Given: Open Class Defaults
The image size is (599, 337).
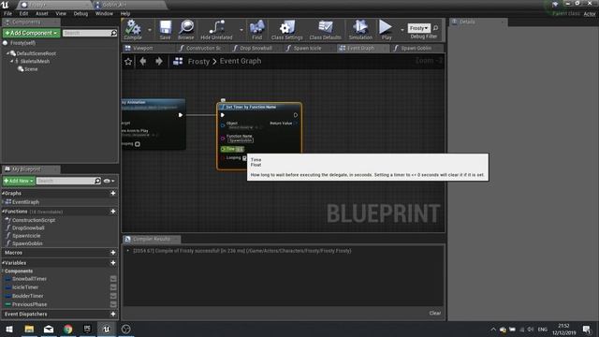Looking at the screenshot, I should pos(325,30).
